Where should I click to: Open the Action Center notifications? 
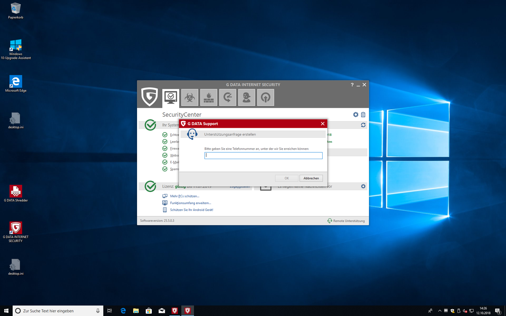[x=498, y=311]
